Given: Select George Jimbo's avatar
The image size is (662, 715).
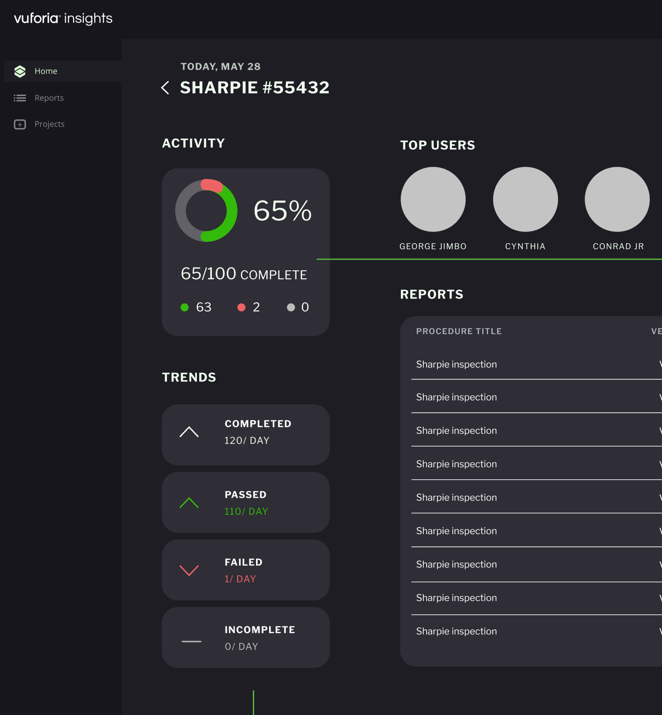Looking at the screenshot, I should coord(433,199).
